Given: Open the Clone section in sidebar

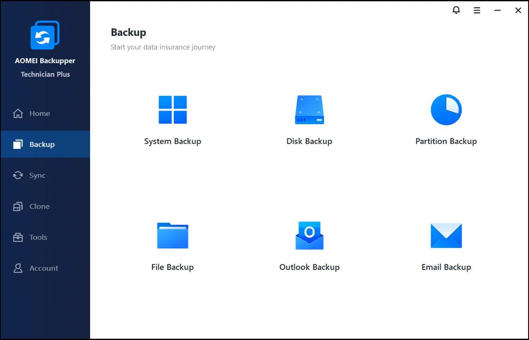Looking at the screenshot, I should click(39, 206).
